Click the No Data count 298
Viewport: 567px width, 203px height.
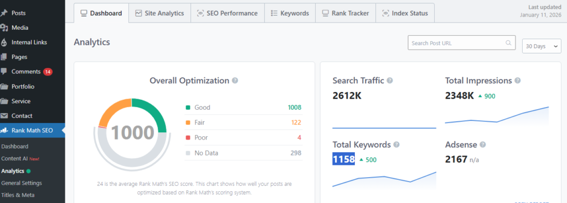click(x=296, y=153)
